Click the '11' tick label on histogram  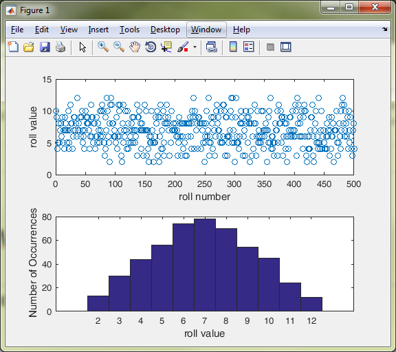pyautogui.click(x=290, y=321)
